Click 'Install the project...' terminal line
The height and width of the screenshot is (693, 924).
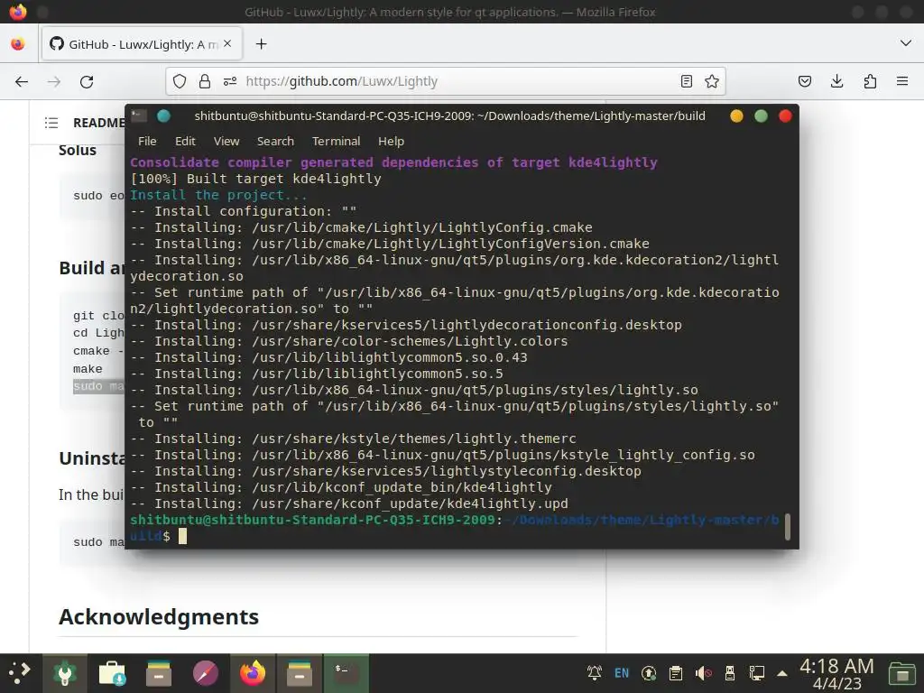point(218,195)
